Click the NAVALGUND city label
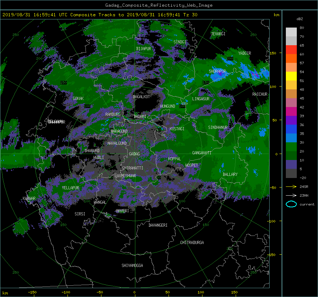 point(117,143)
